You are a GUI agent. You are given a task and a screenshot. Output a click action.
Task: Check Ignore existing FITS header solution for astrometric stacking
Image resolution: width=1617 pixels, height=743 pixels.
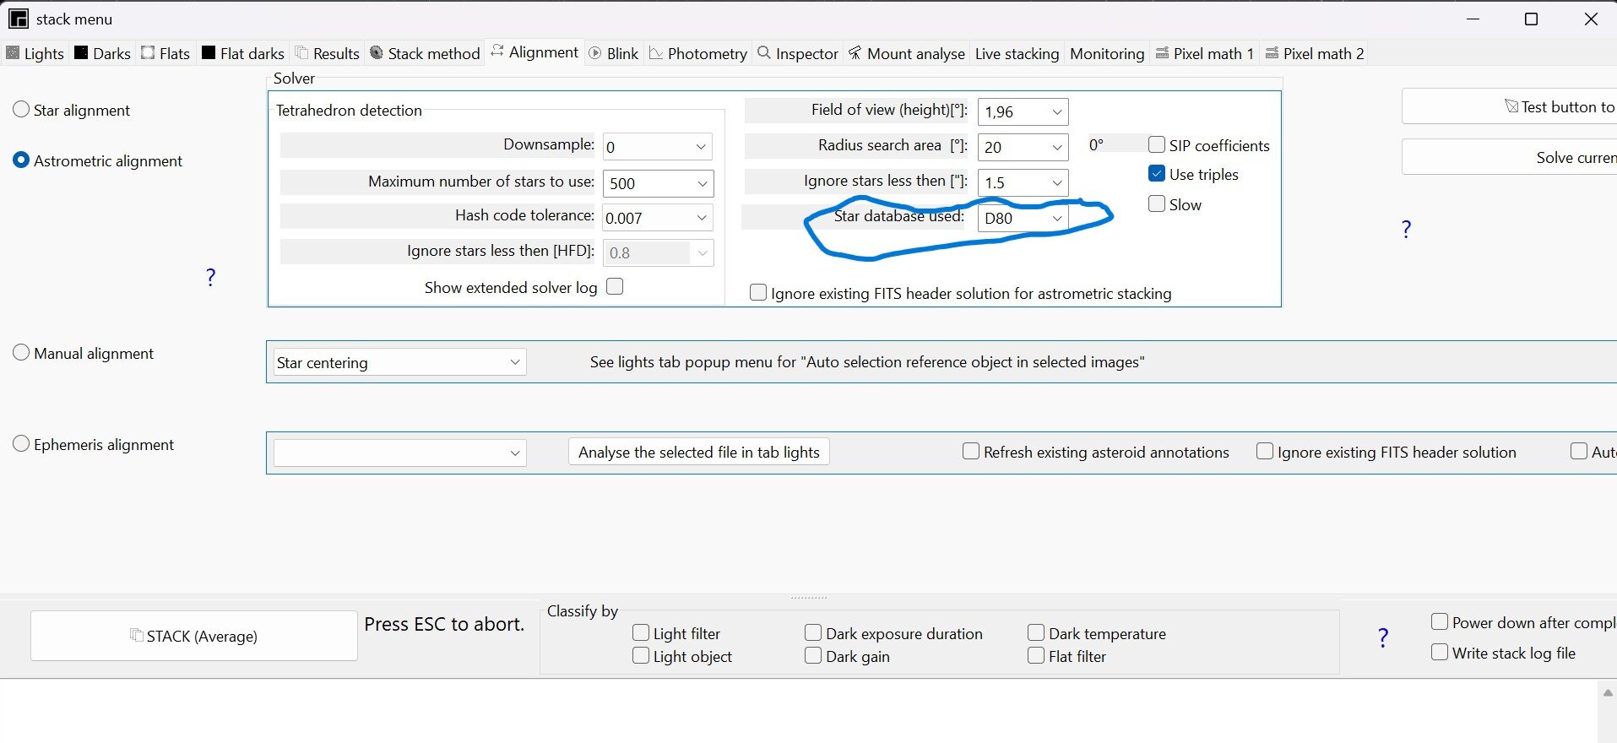758,293
